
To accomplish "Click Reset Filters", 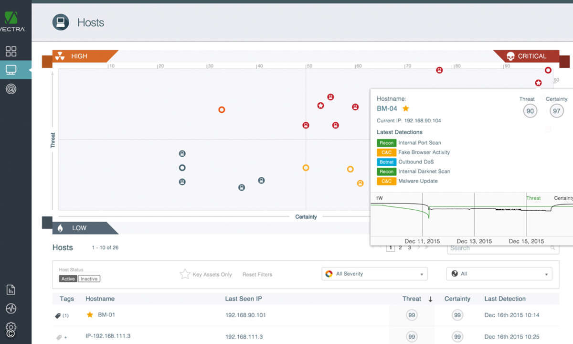I will (257, 275).
